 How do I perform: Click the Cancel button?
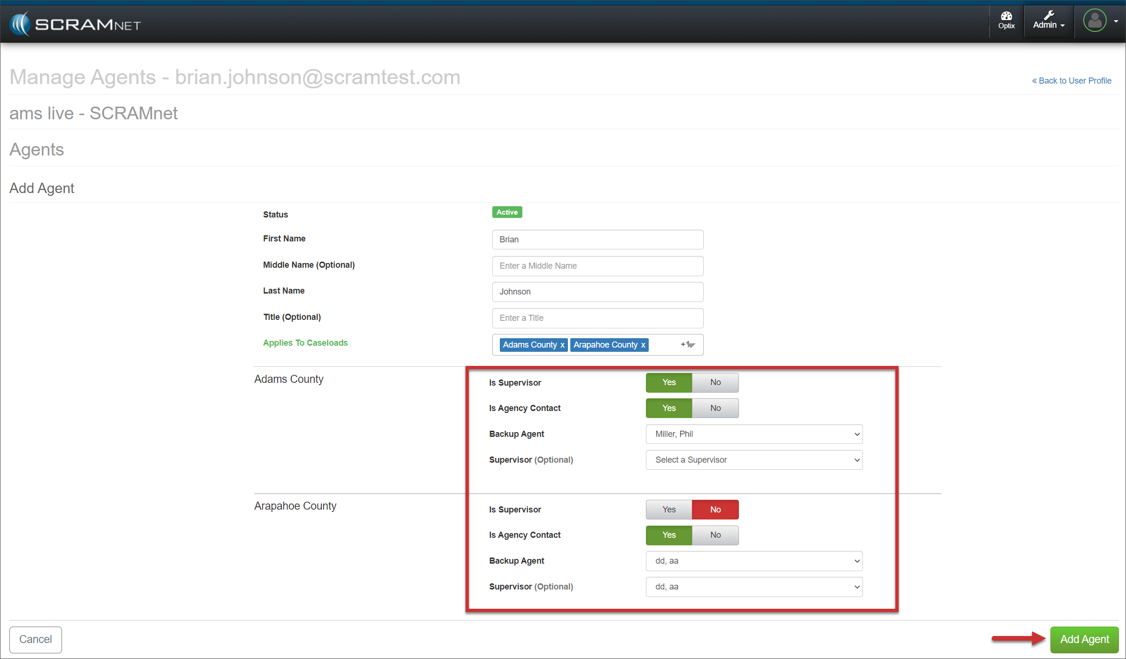pos(36,639)
